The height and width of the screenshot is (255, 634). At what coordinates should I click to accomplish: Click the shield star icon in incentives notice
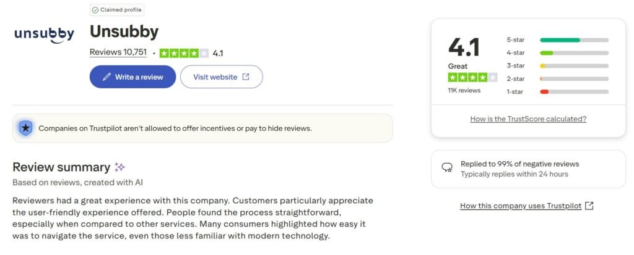pos(25,128)
